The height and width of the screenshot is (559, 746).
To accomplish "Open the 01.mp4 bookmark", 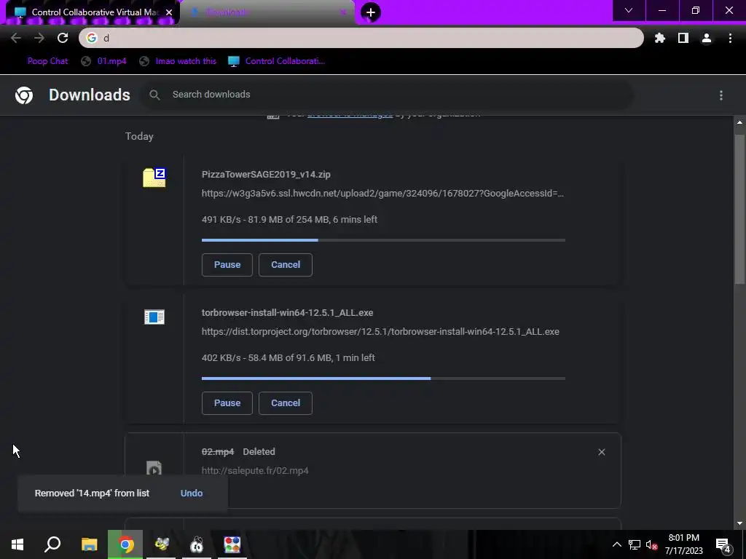I will click(x=104, y=61).
